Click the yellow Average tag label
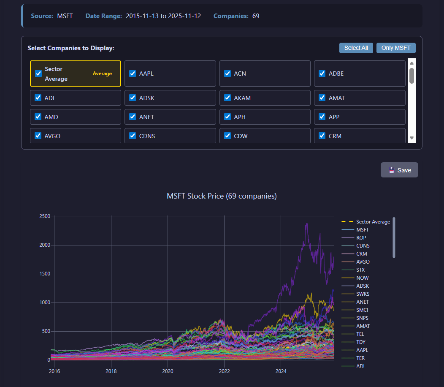This screenshot has height=387, width=444. pyautogui.click(x=102, y=74)
